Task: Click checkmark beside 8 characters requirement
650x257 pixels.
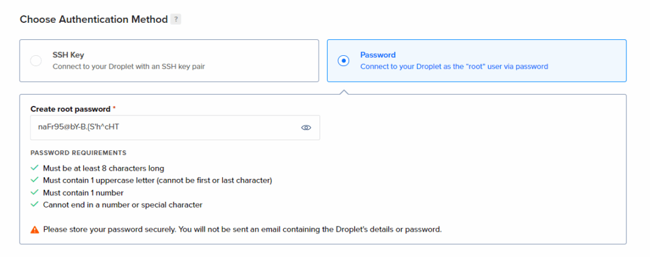Action: tap(34, 168)
